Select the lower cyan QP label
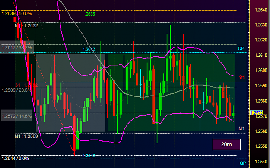The image size is (270, 168). coord(243,163)
